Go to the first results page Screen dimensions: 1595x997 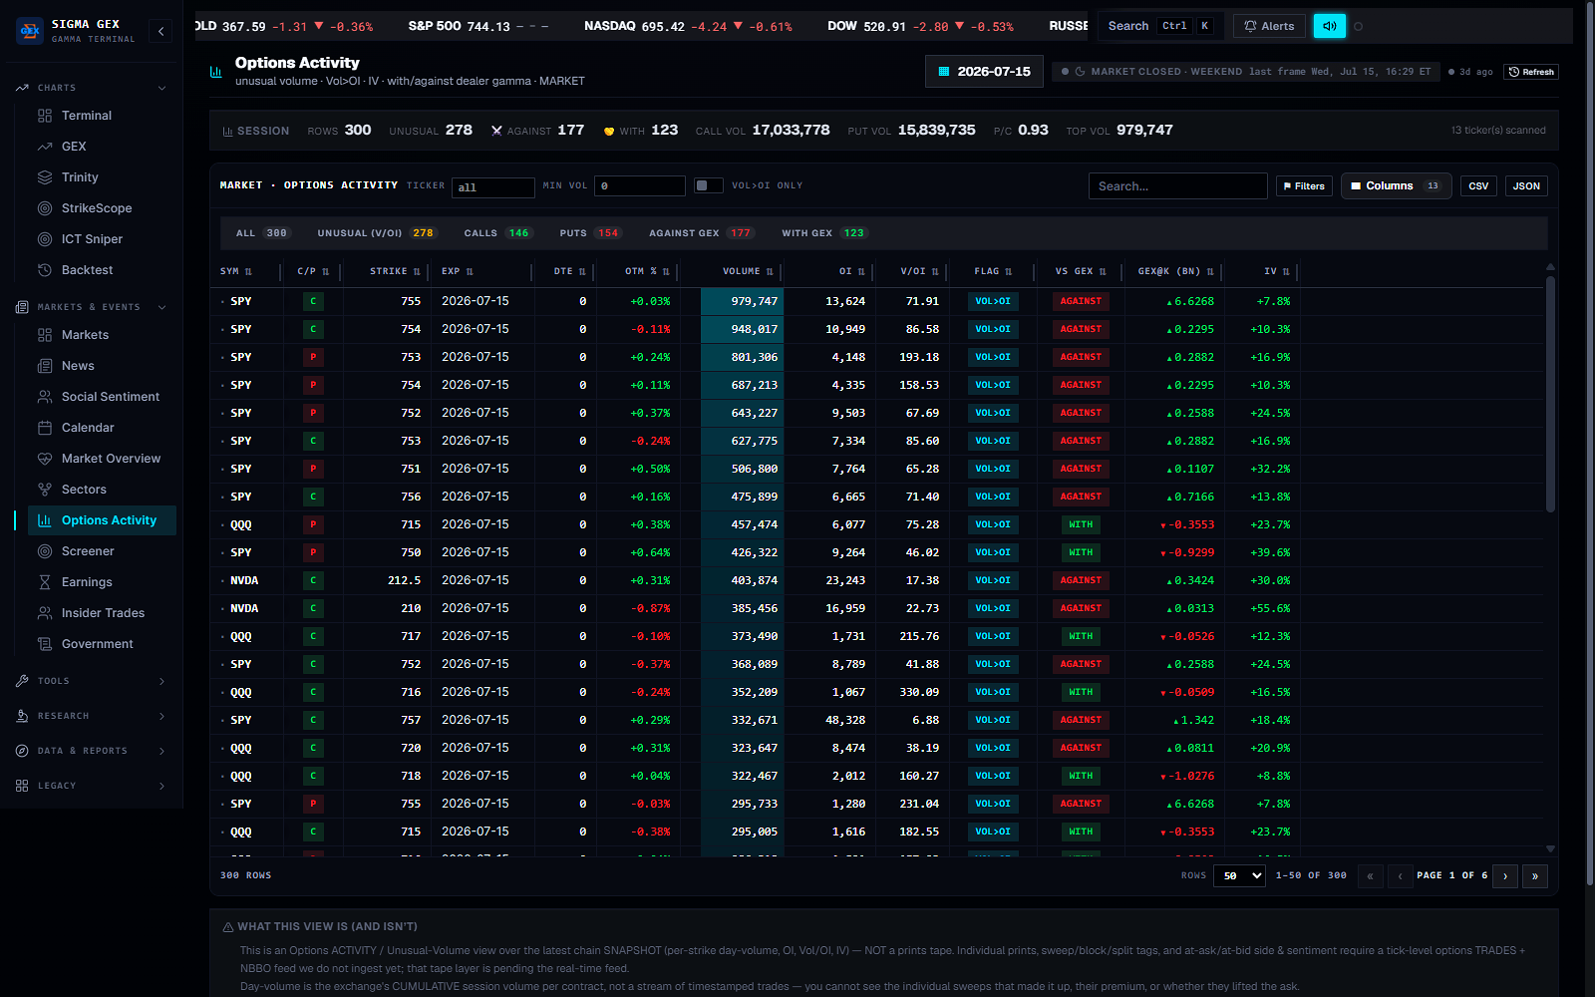[x=1370, y=875]
